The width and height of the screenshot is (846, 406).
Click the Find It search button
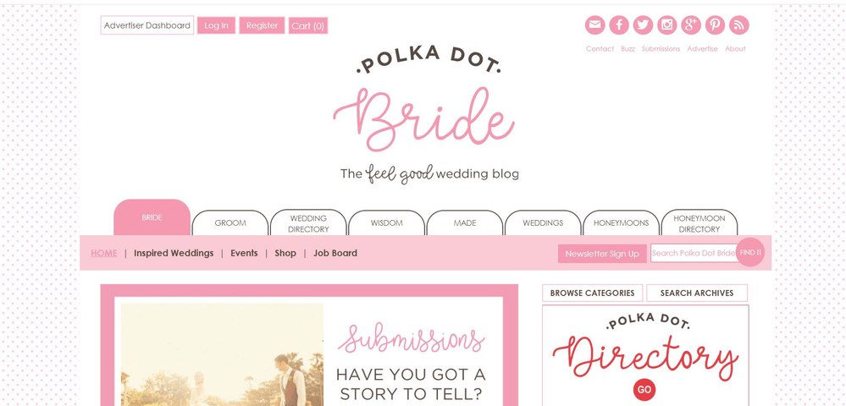750,252
